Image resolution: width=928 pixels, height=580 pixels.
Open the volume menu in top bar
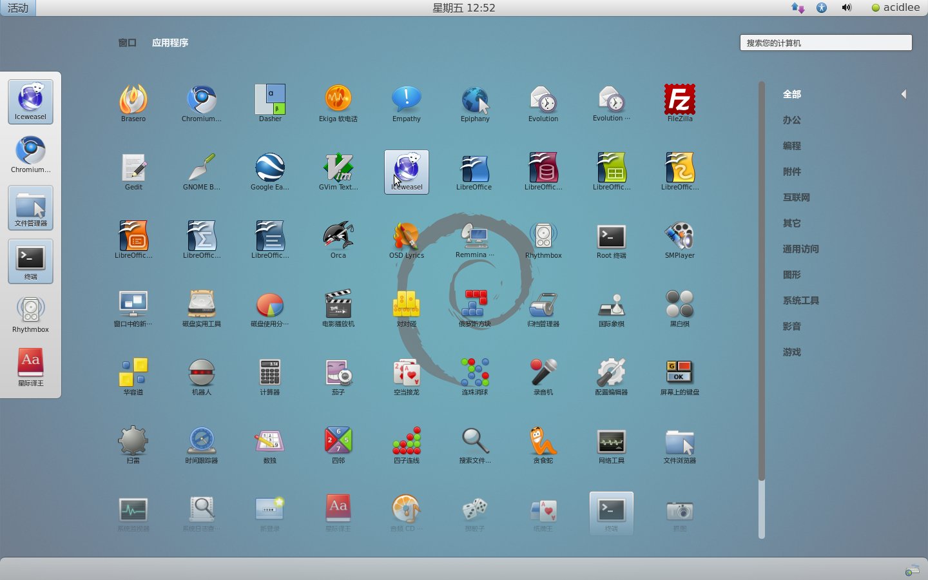pyautogui.click(x=847, y=8)
